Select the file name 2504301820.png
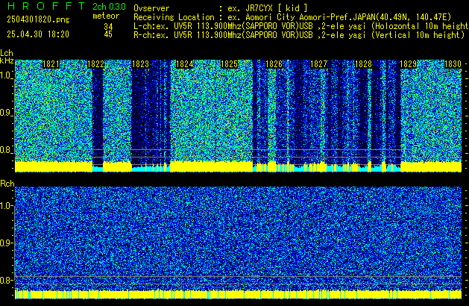 [x=38, y=19]
